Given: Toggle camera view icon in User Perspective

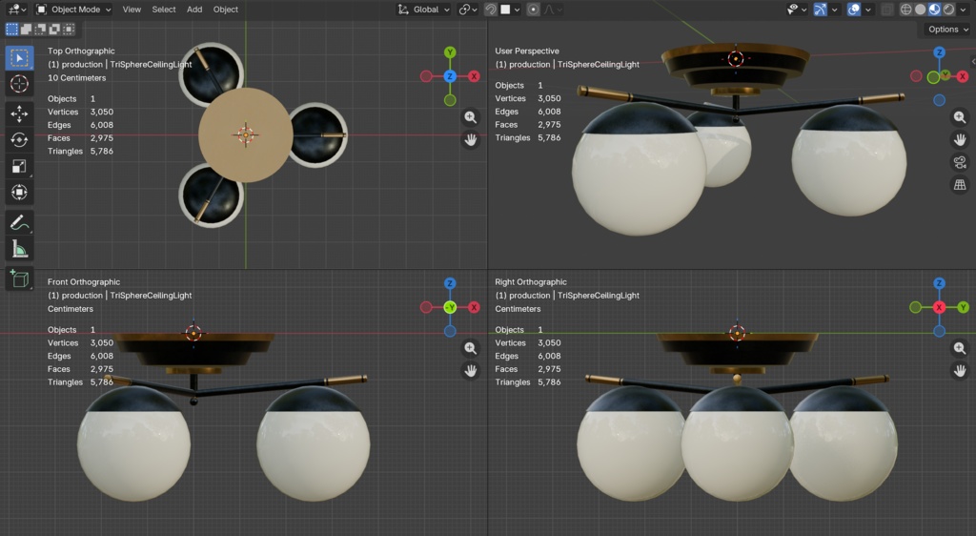Looking at the screenshot, I should tap(960, 162).
